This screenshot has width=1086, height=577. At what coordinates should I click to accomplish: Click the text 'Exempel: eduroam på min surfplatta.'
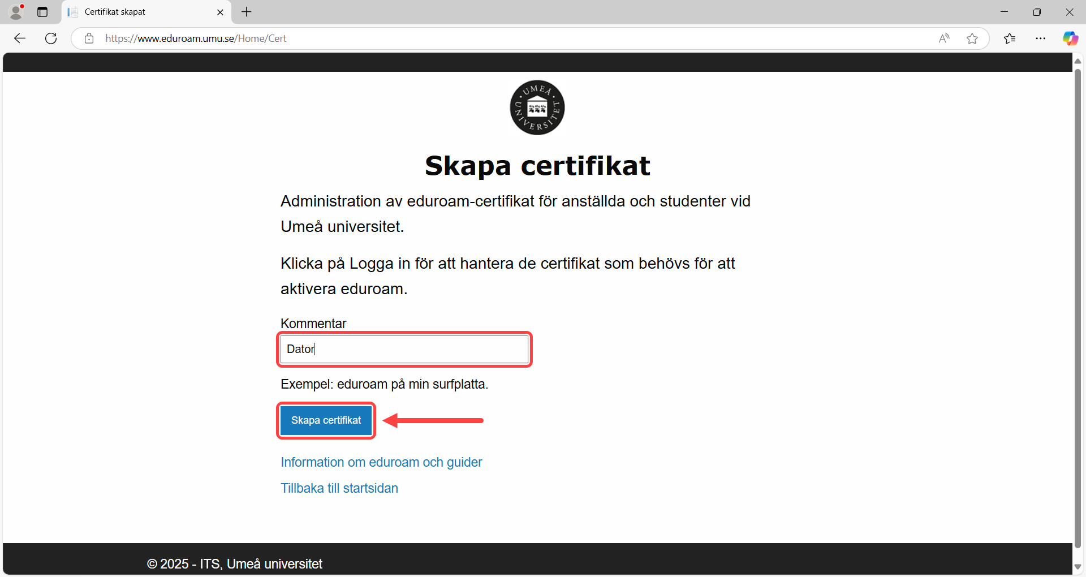pos(384,384)
